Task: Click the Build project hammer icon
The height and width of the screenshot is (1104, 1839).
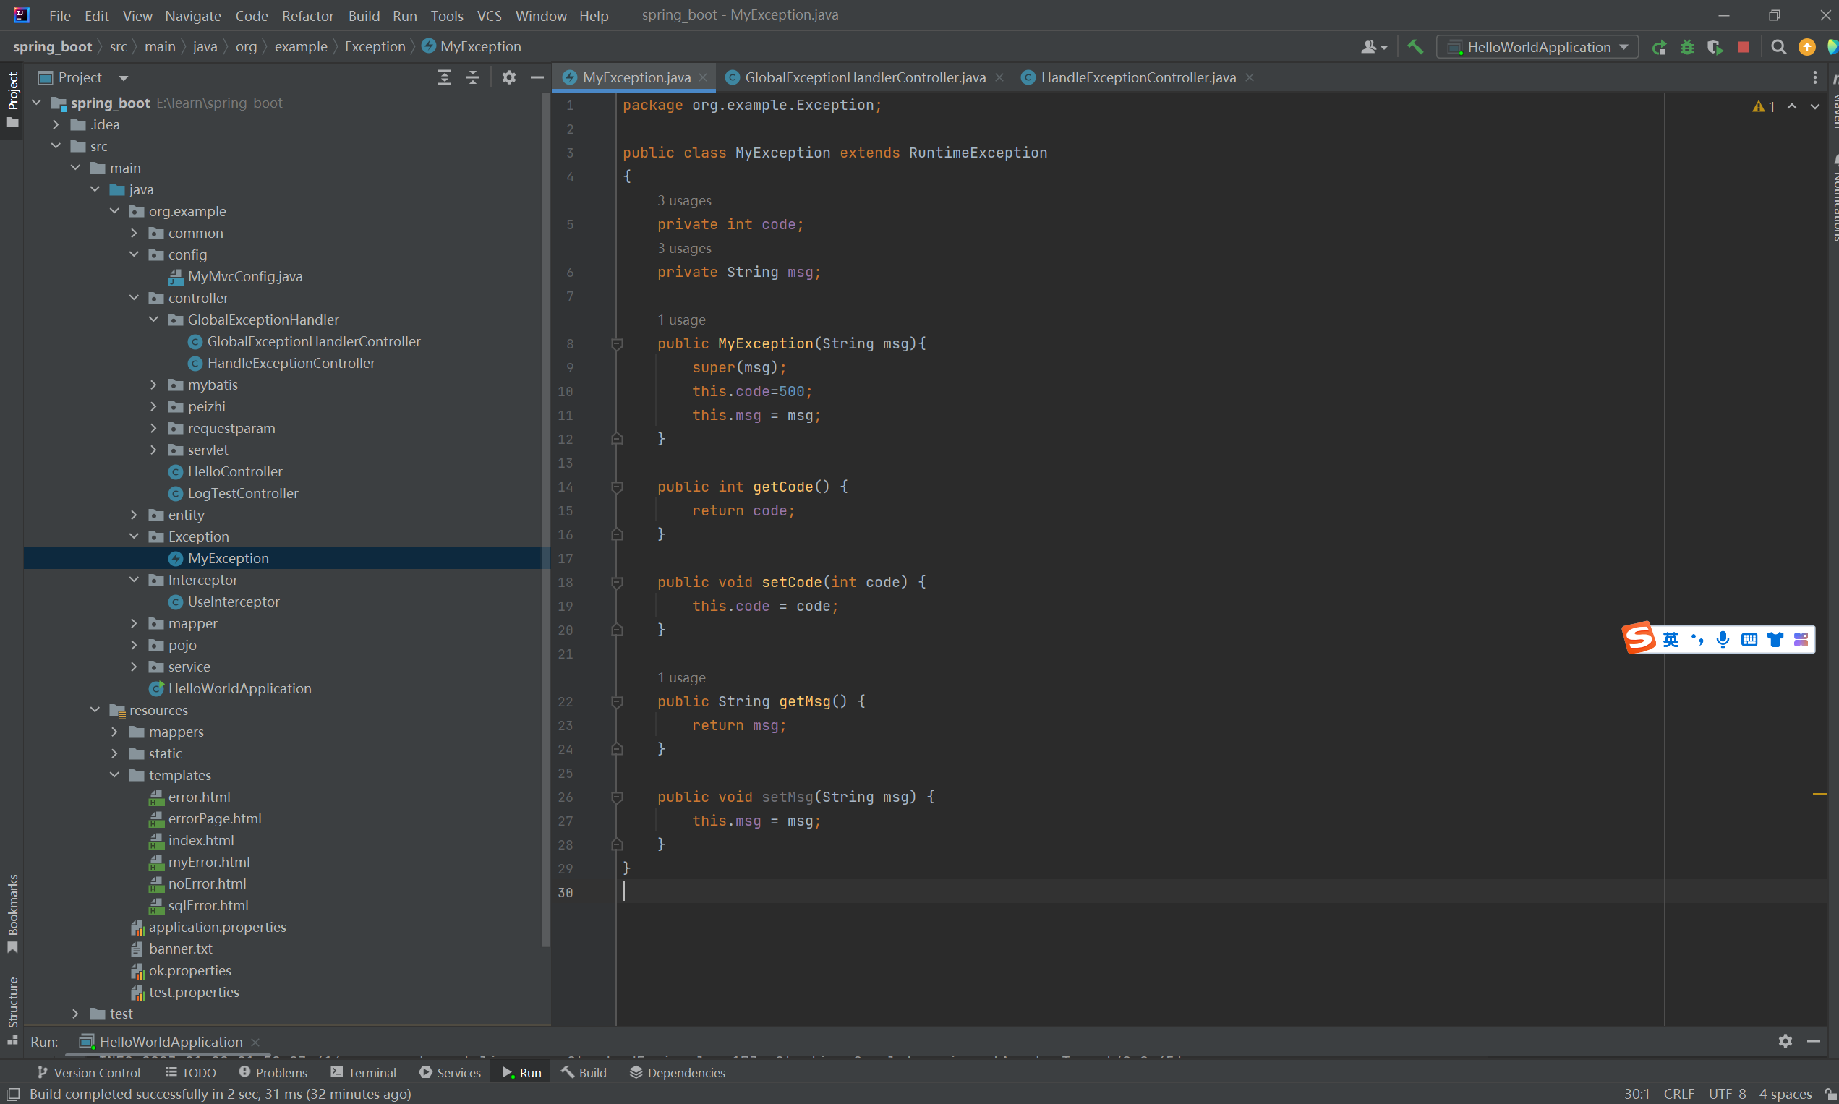Action: 1415,47
